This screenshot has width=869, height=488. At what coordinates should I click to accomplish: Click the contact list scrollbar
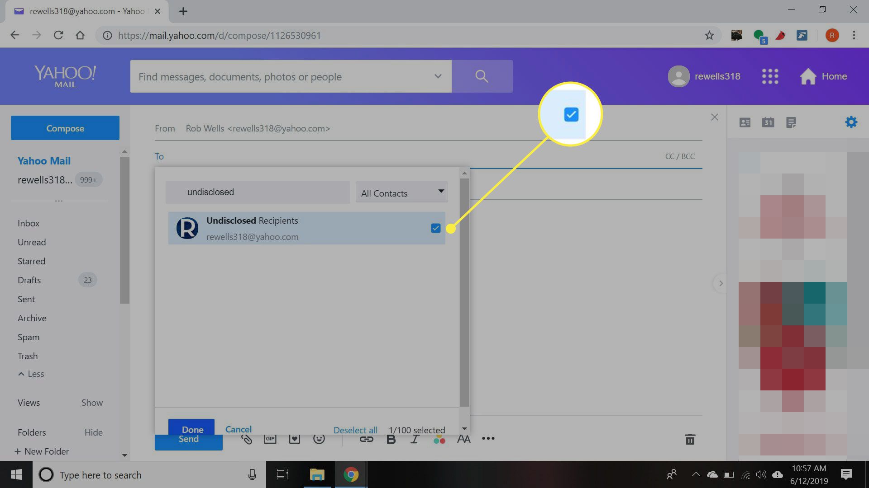coord(464,292)
